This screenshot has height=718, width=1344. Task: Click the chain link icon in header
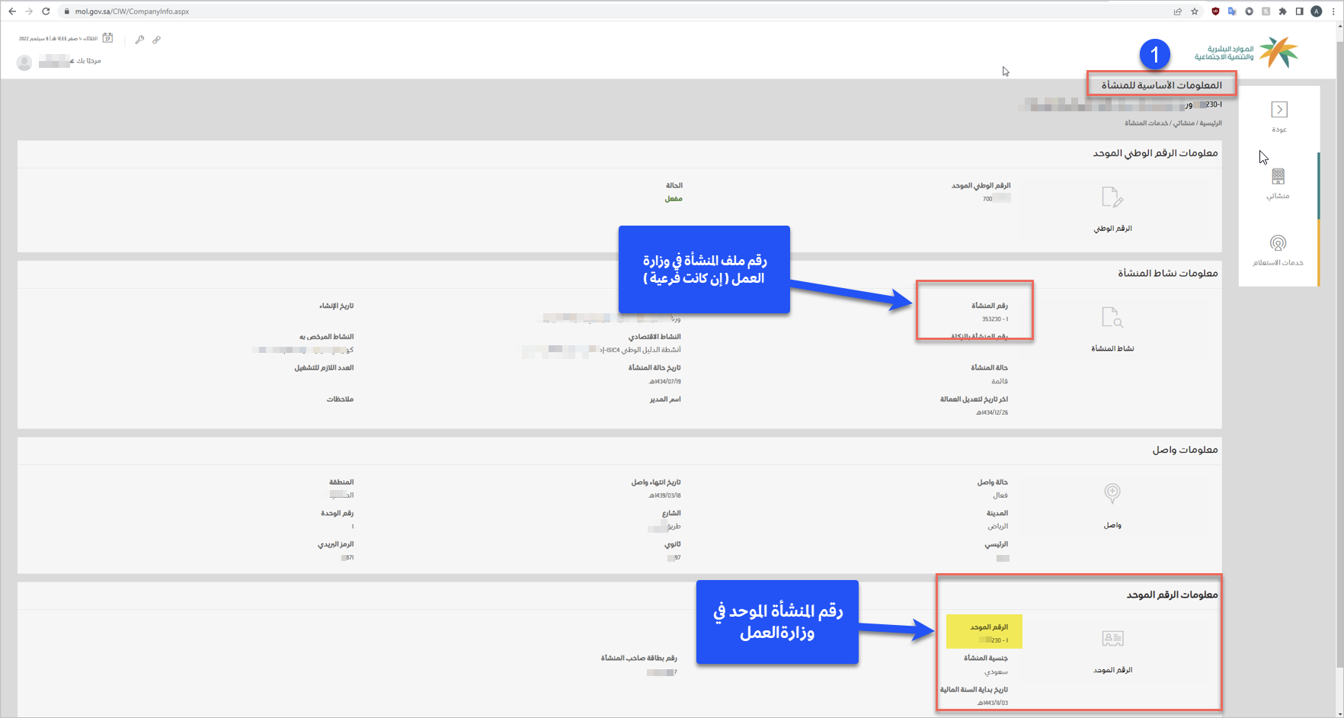click(x=156, y=40)
